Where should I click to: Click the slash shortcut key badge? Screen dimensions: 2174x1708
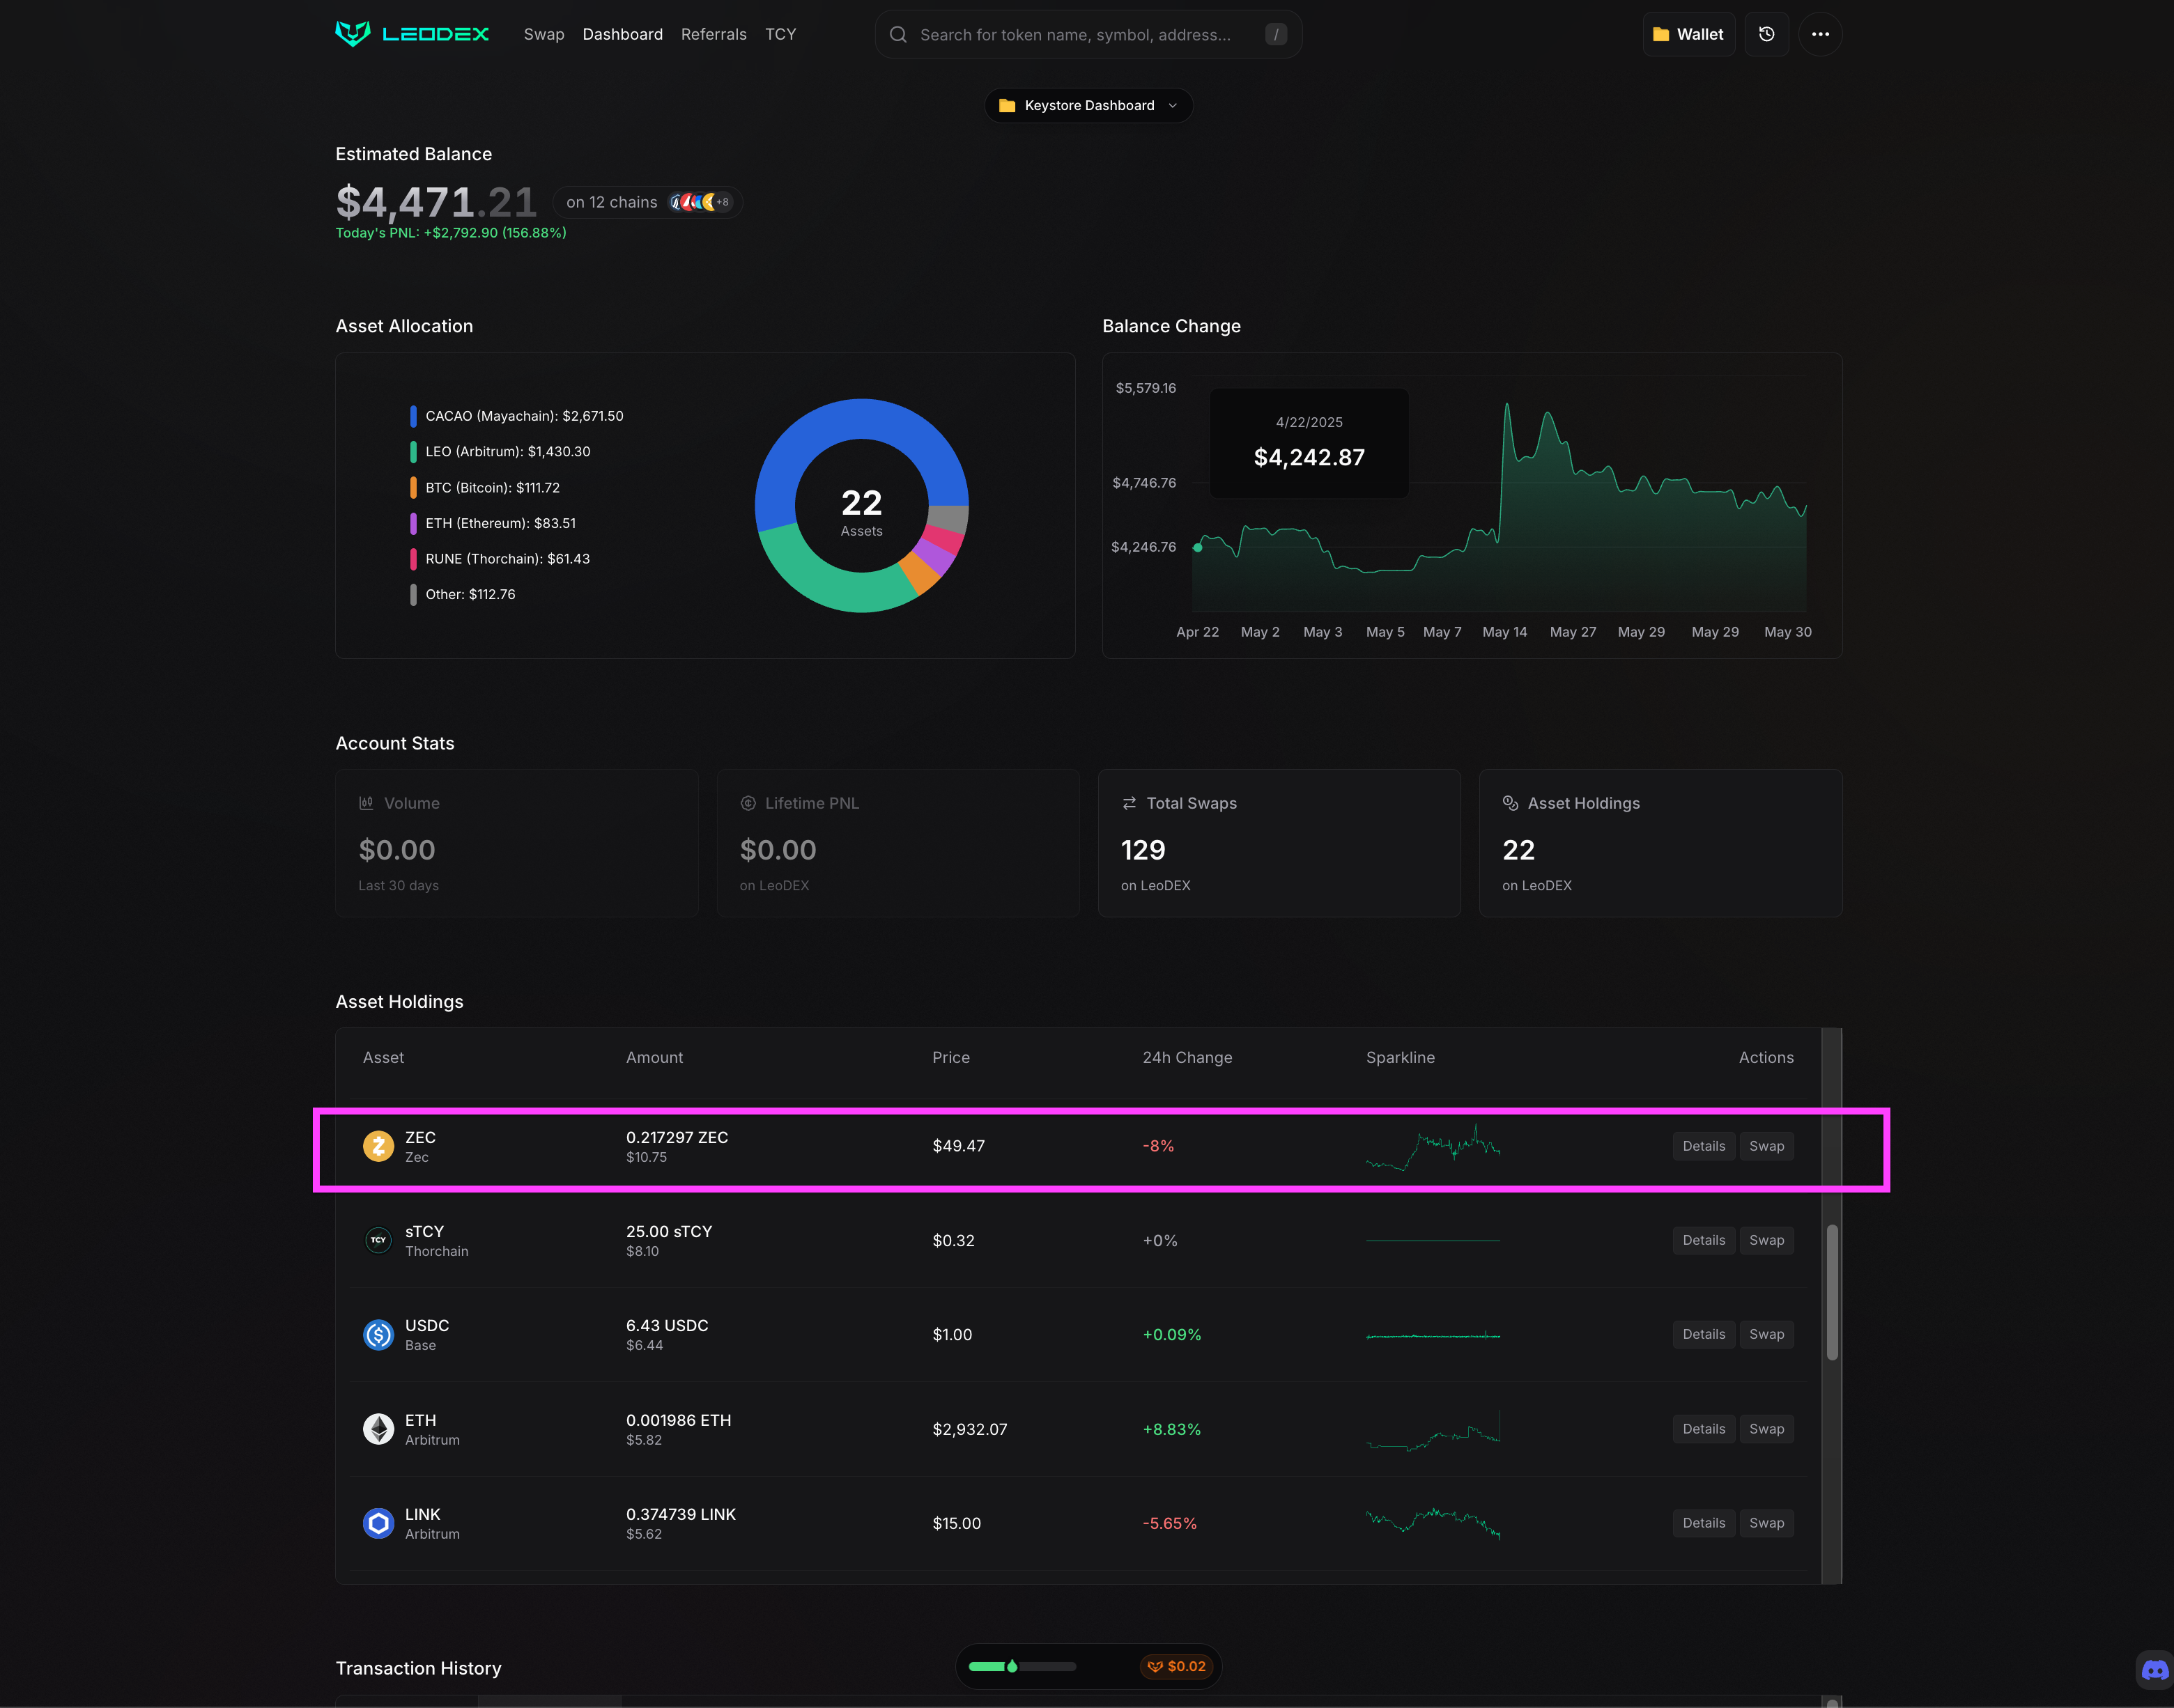1276,34
